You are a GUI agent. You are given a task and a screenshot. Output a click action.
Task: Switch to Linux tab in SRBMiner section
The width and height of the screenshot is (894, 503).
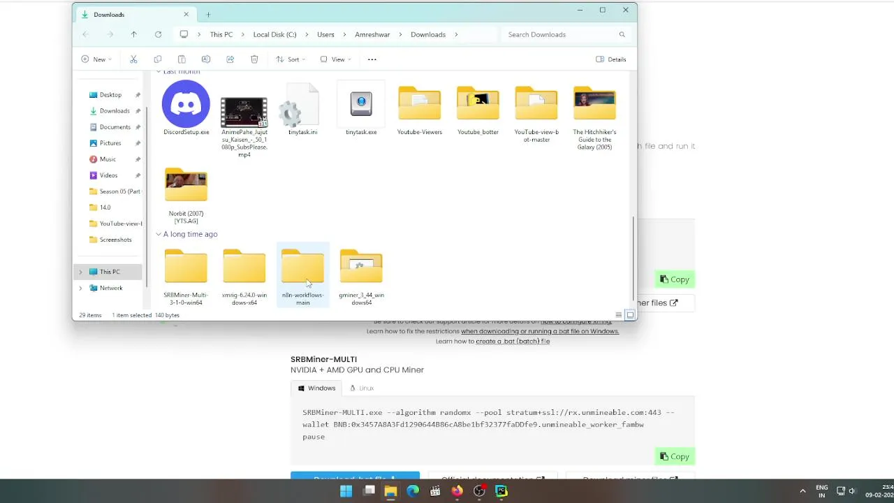pos(362,388)
